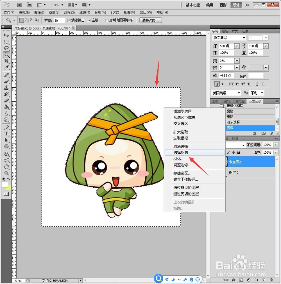Select the Clone Stamp tool
The height and width of the screenshot is (284, 281).
click(x=6, y=88)
